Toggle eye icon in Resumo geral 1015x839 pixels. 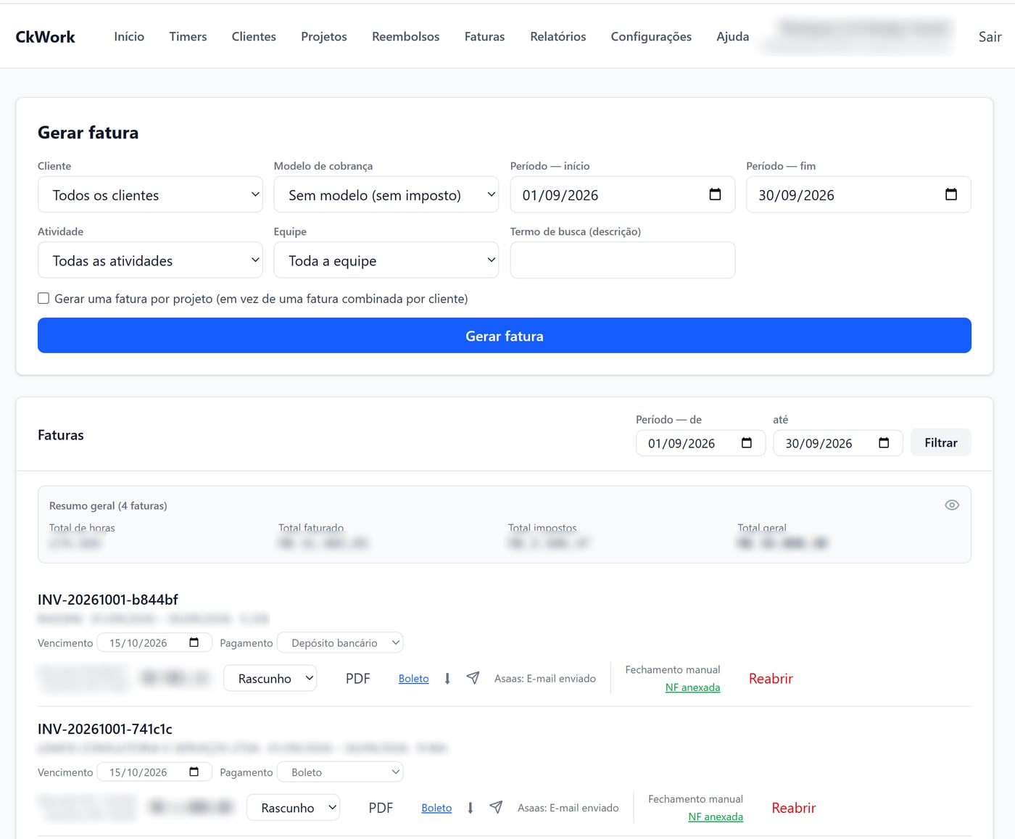(x=952, y=505)
